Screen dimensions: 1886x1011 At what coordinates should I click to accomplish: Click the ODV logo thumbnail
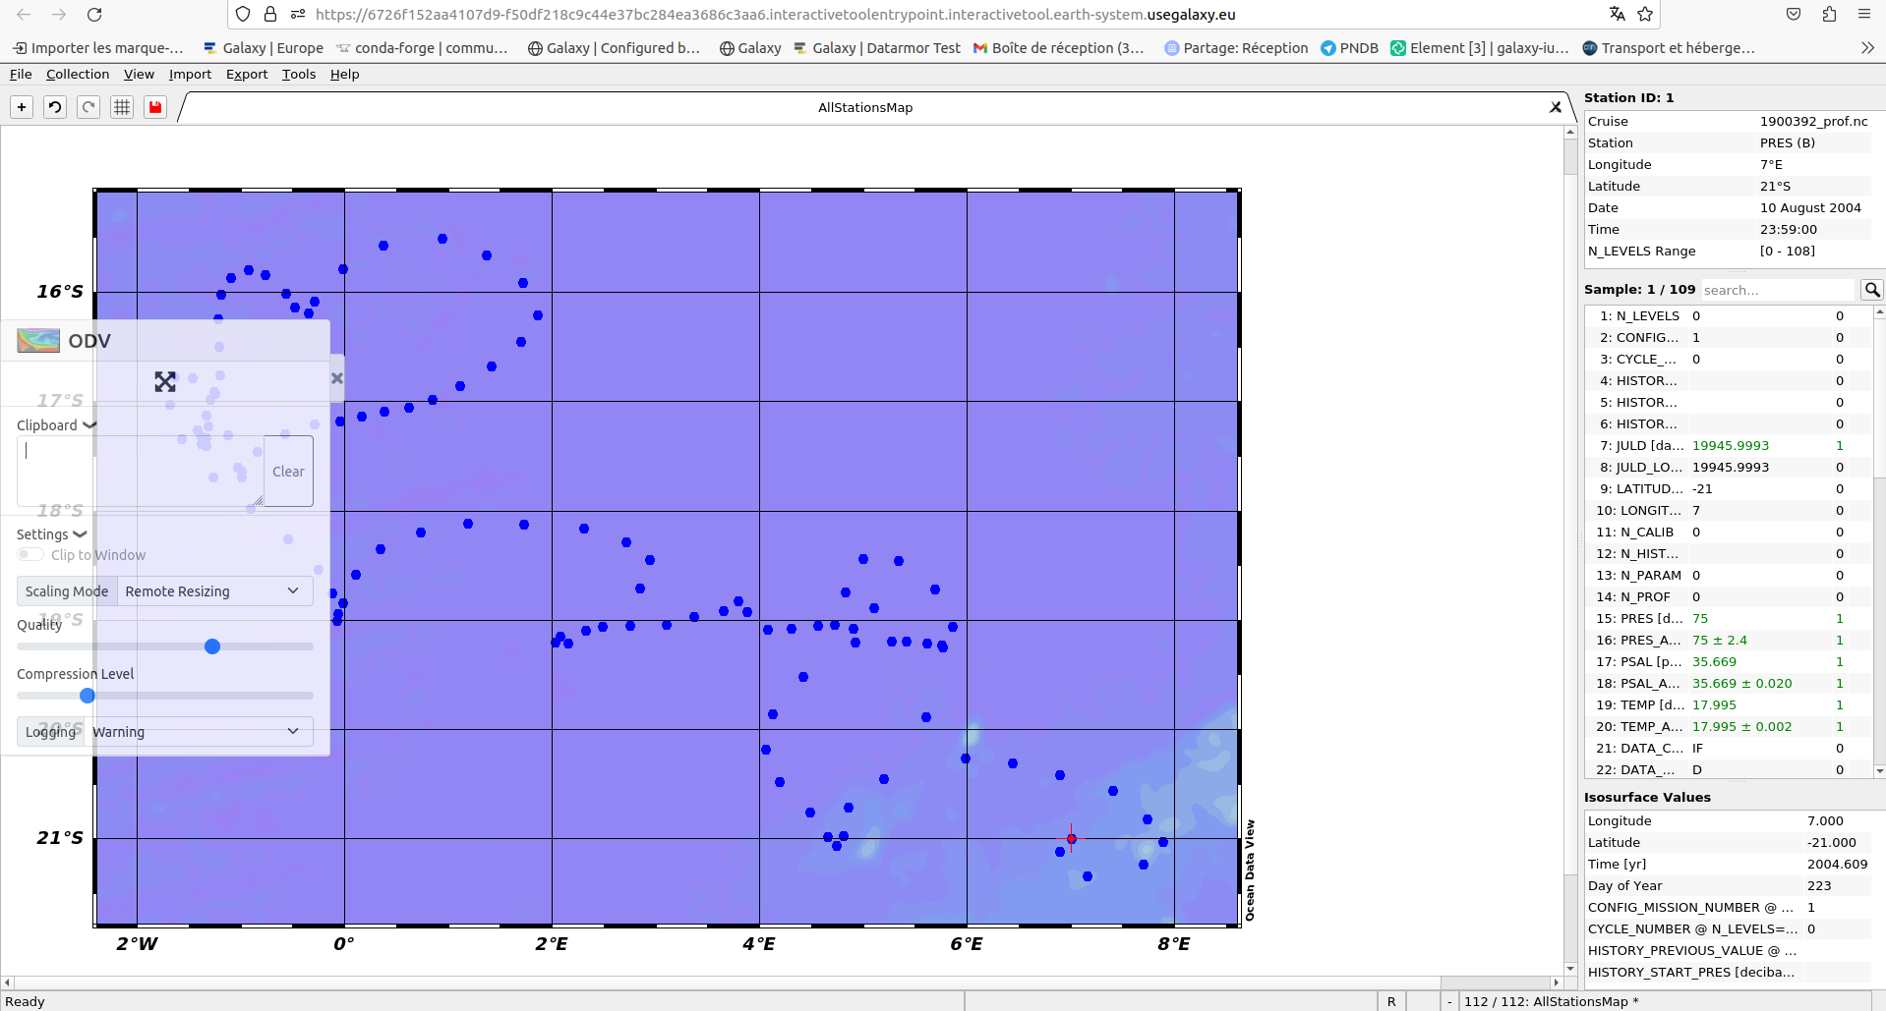[38, 341]
